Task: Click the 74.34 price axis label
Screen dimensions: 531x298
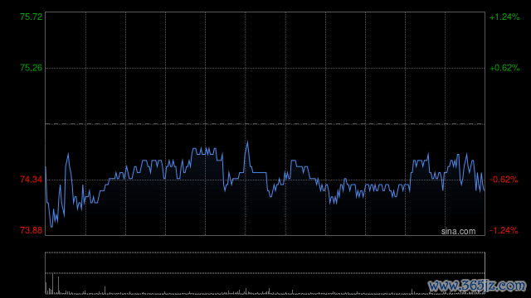Action: [32, 180]
